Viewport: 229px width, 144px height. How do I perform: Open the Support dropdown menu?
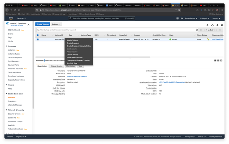[216, 18]
